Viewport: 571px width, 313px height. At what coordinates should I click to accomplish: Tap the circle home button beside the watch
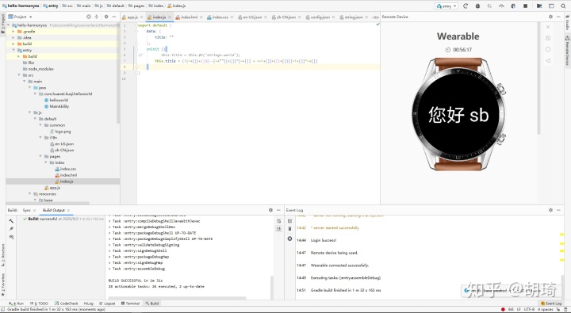click(548, 49)
